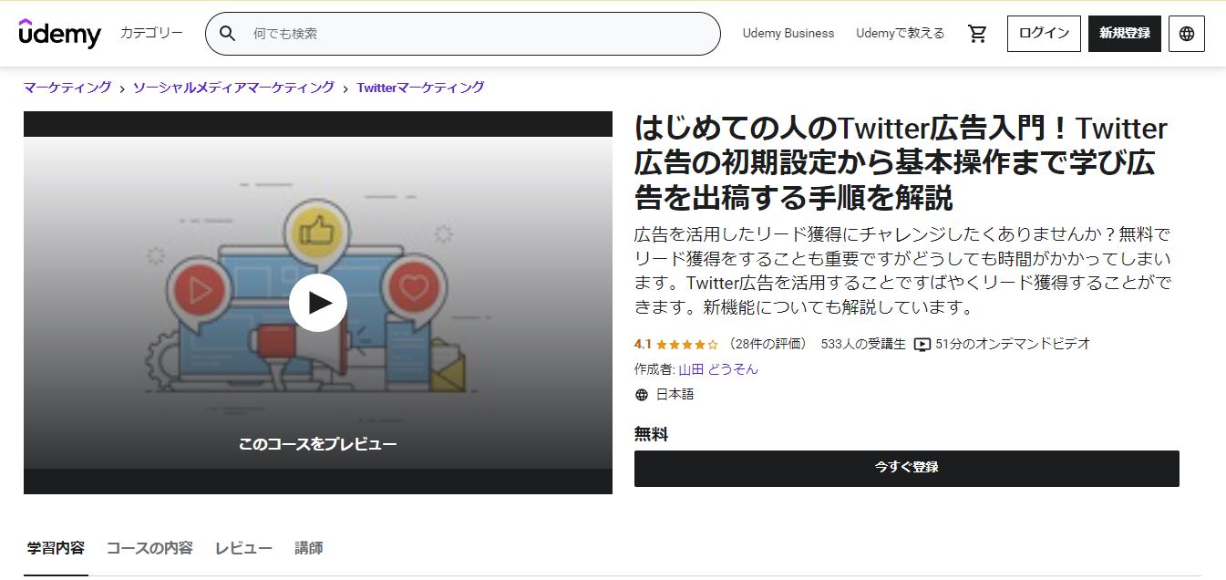Switch to the 講師 tab
The height and width of the screenshot is (580, 1226).
(309, 548)
